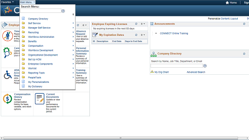Click the Days to End Date column header

[x=133, y=41]
